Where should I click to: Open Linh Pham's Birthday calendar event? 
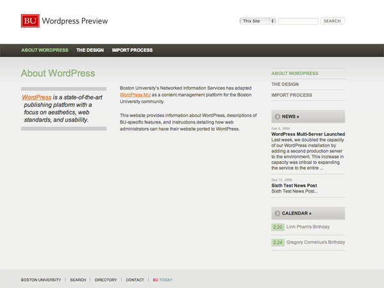(x=308, y=227)
